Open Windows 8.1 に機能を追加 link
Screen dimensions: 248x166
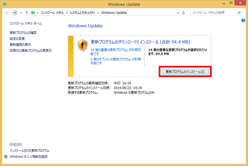28,156
